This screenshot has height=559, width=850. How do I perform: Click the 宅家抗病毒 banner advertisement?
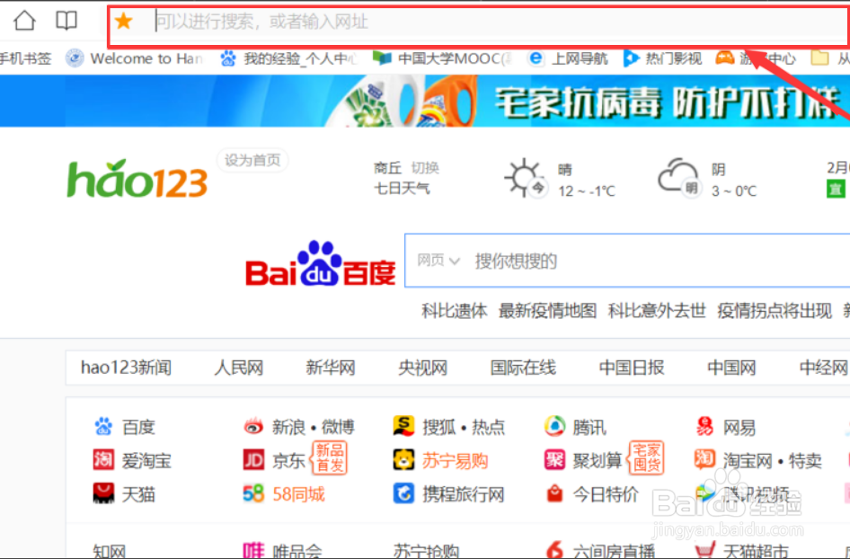425,101
